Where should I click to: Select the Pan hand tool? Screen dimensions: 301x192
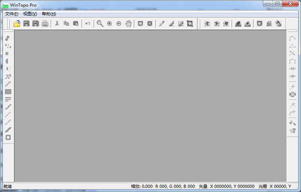tap(128, 24)
